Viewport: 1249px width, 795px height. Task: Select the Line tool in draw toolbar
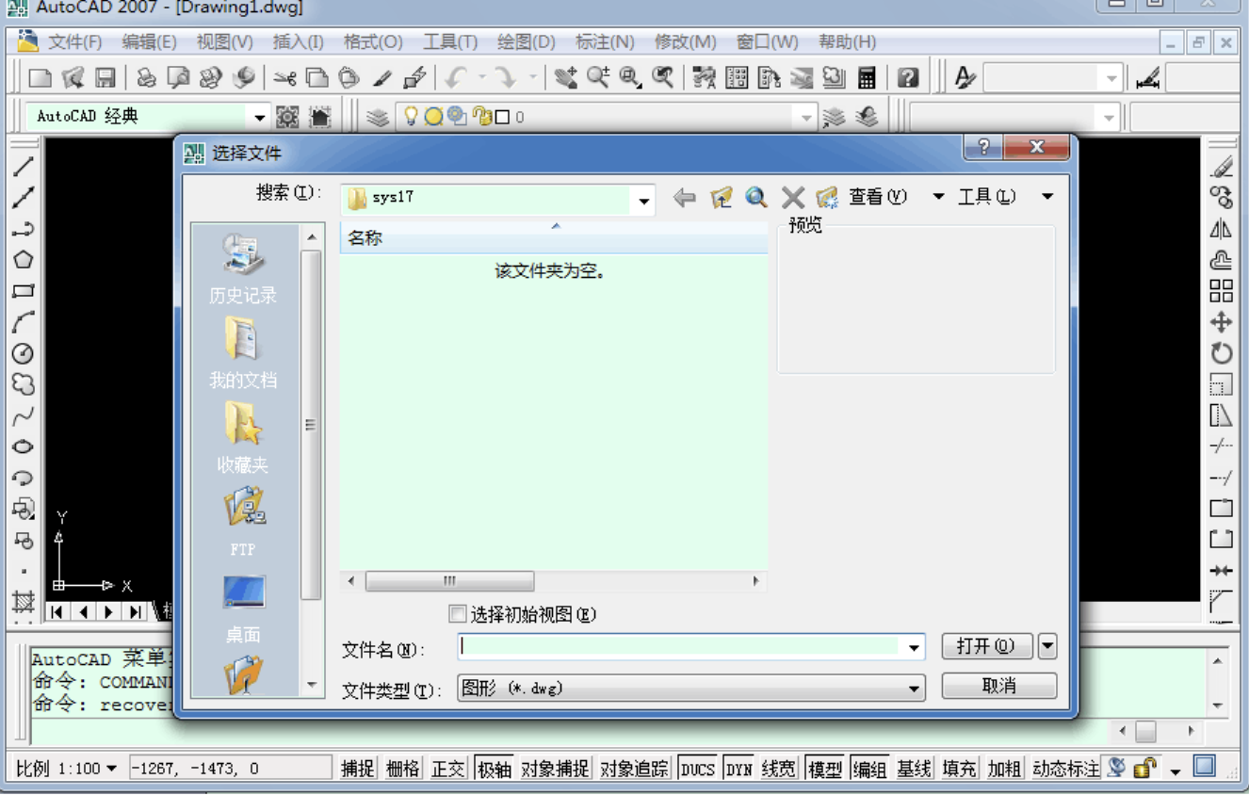[x=23, y=168]
